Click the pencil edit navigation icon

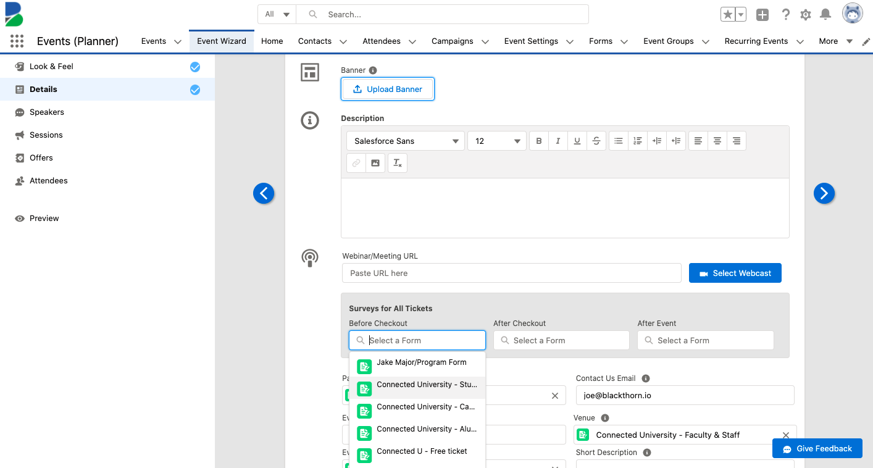tap(866, 41)
